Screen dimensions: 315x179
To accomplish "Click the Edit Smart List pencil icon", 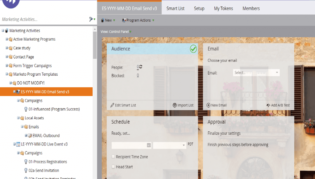I will click(112, 105).
